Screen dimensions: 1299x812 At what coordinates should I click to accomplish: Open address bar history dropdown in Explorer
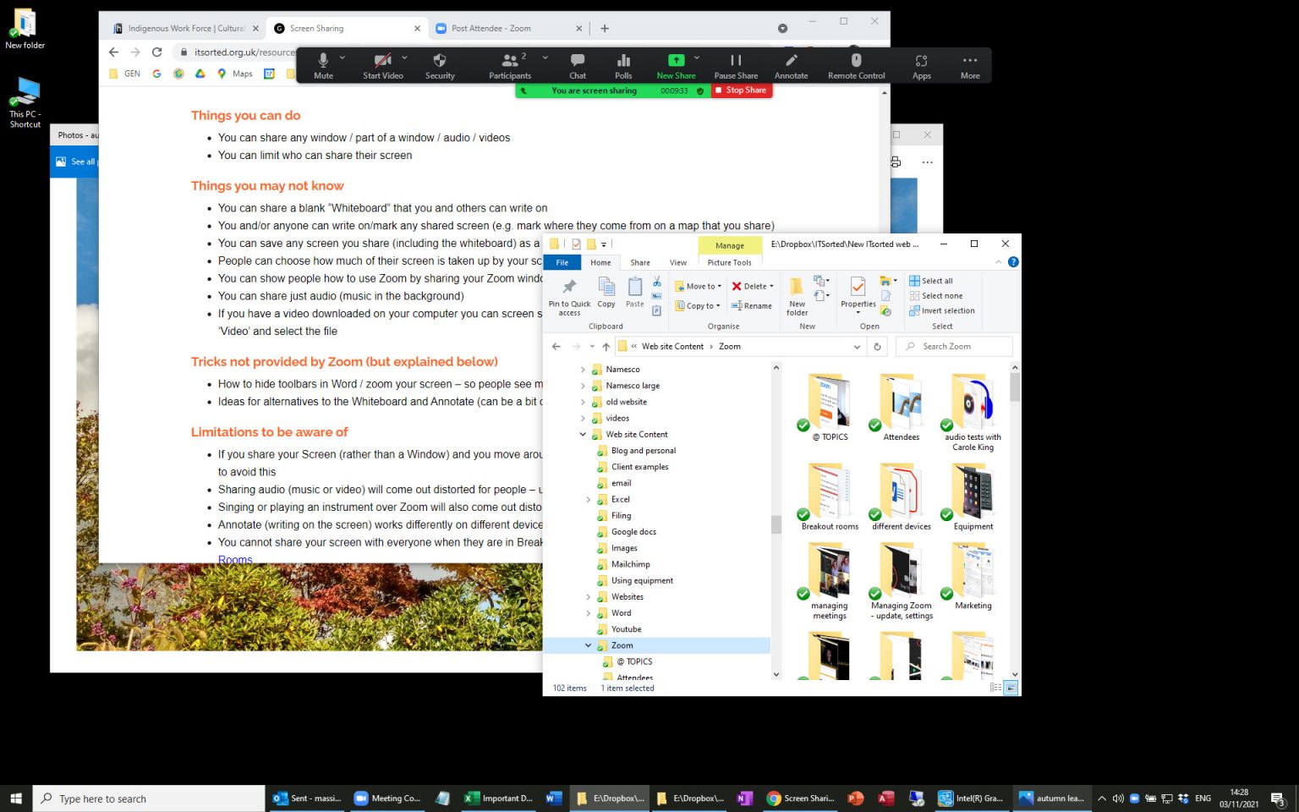click(x=857, y=347)
